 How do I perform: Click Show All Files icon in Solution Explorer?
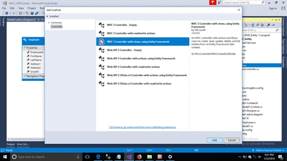pos(262,25)
